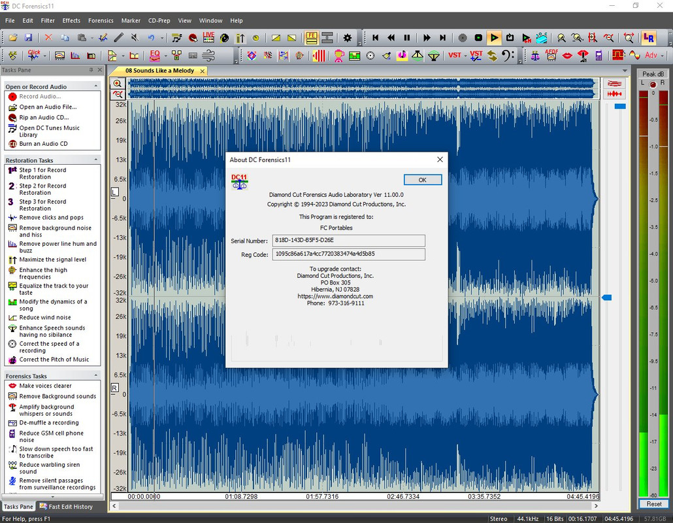Click the open file folder toolbar icon
This screenshot has height=523, width=673.
pos(13,38)
